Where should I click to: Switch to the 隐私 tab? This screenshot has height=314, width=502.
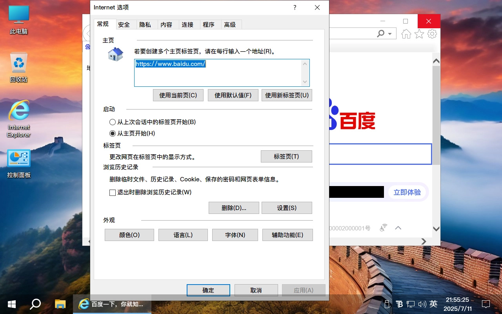(x=146, y=24)
